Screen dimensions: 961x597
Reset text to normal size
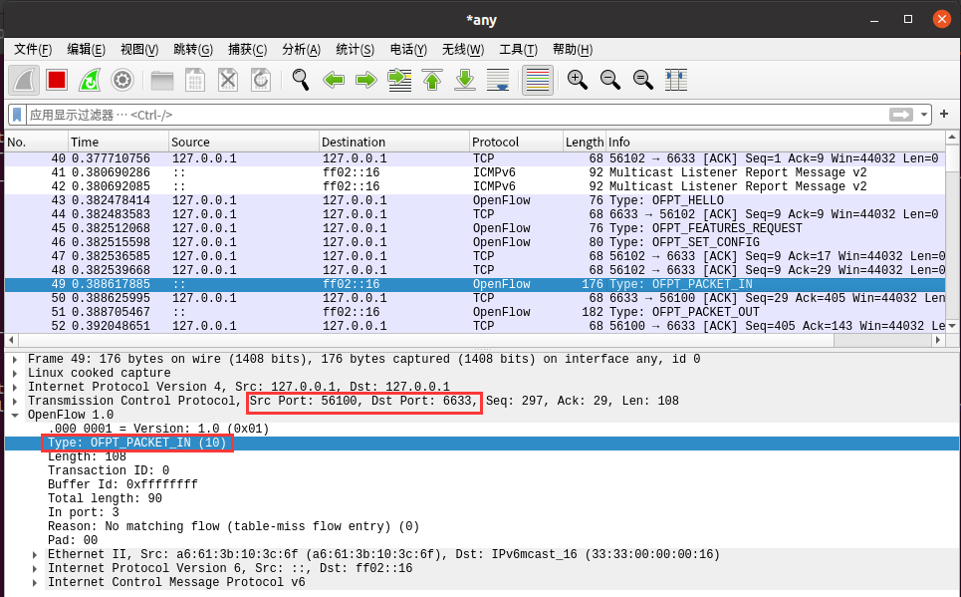[x=643, y=81]
